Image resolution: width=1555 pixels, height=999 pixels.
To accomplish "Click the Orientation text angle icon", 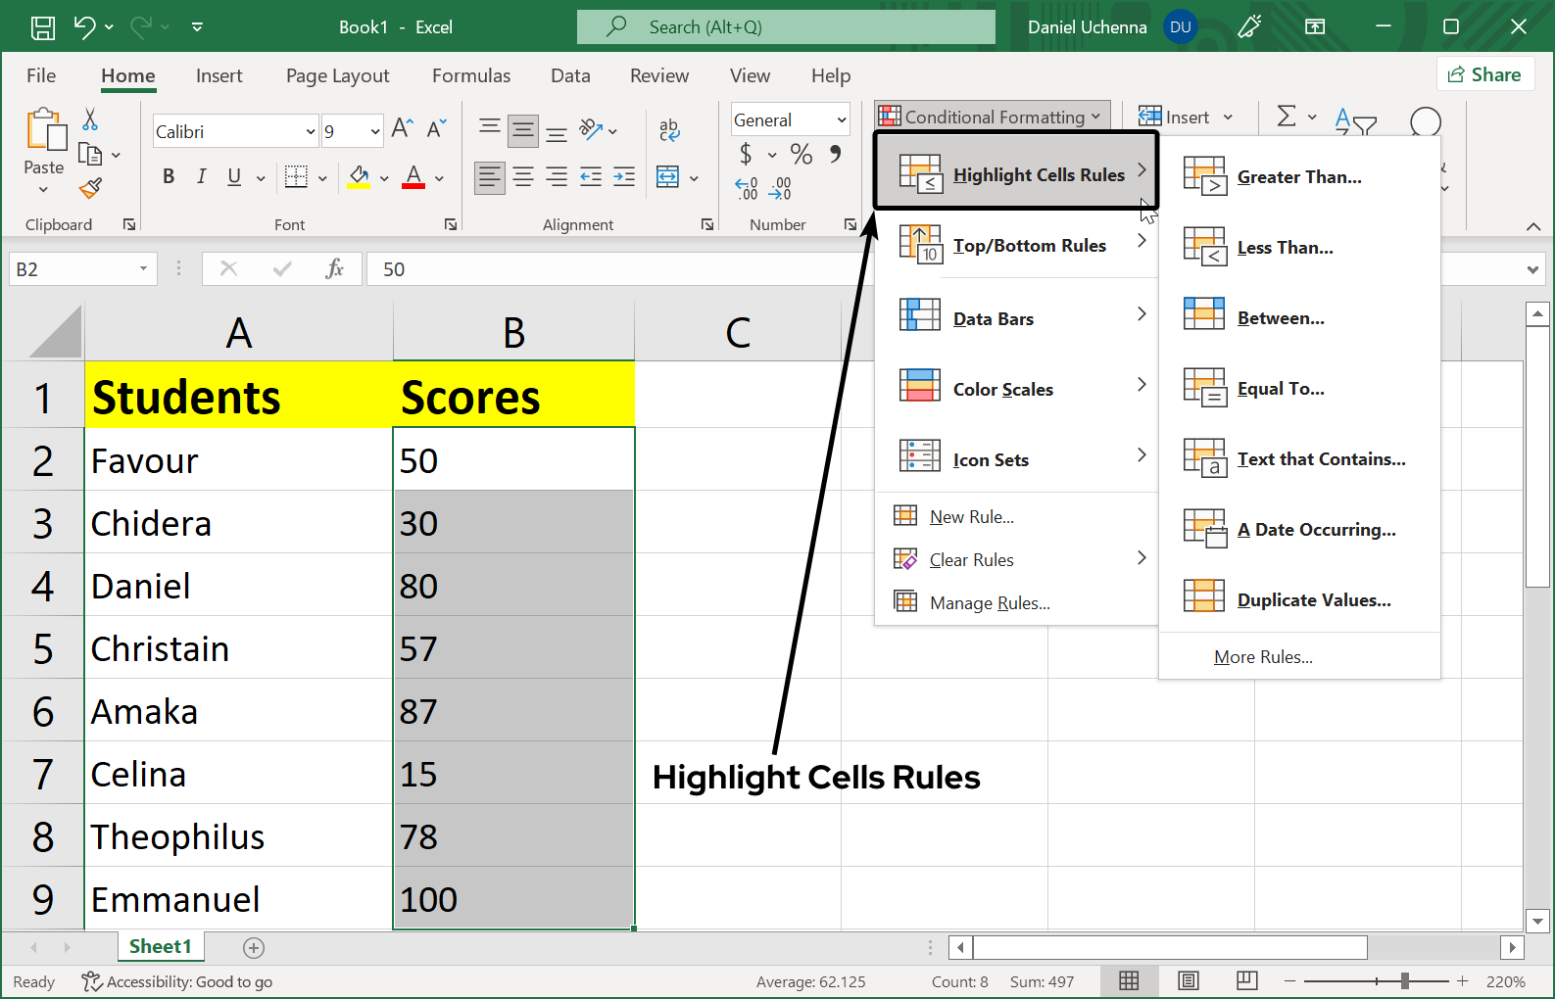I will pos(591,128).
